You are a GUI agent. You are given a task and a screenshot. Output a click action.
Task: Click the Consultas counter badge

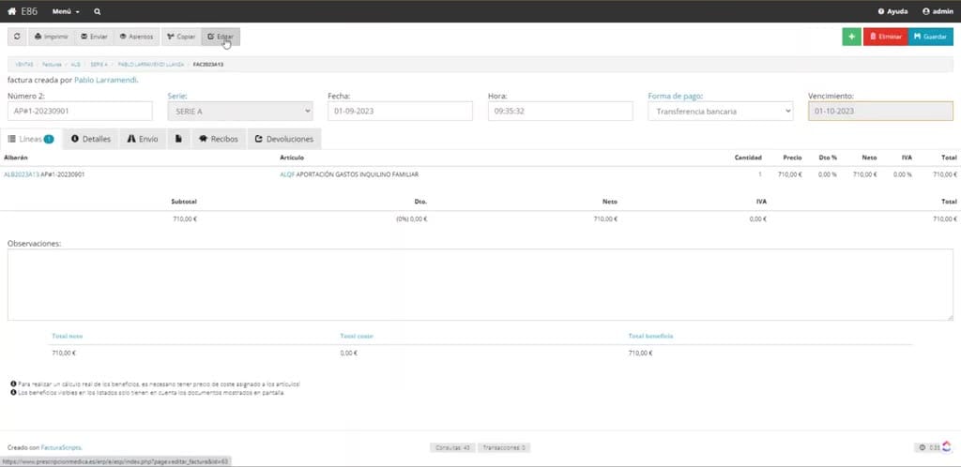click(452, 447)
